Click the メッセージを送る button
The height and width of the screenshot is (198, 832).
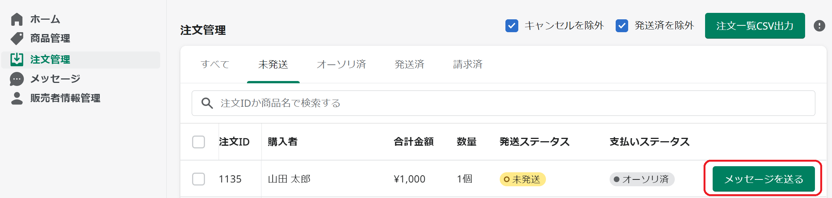click(x=763, y=179)
